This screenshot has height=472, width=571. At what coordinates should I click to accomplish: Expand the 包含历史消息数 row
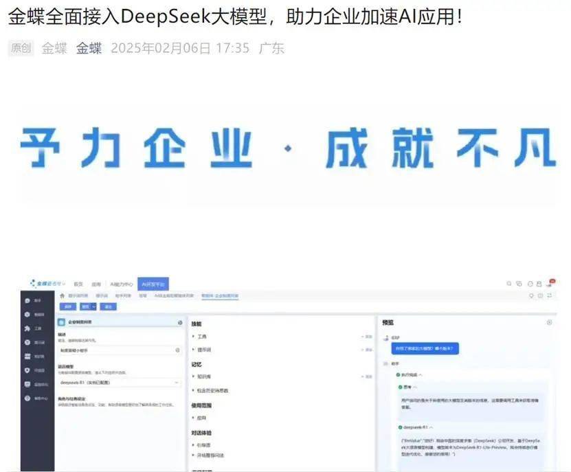coord(210,390)
